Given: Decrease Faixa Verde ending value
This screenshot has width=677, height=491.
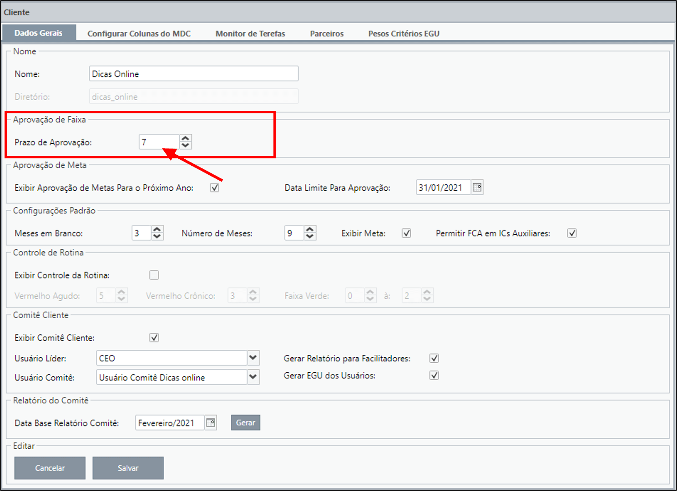Looking at the screenshot, I should 427,299.
